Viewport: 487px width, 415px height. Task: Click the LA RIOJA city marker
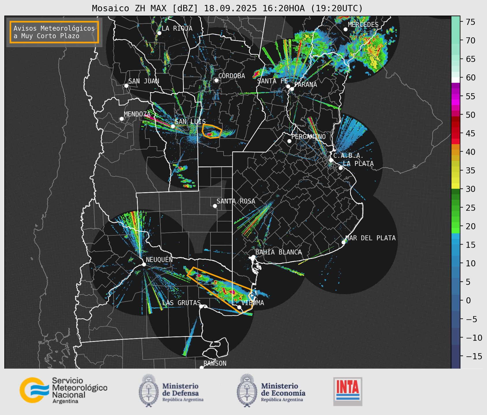159,33
